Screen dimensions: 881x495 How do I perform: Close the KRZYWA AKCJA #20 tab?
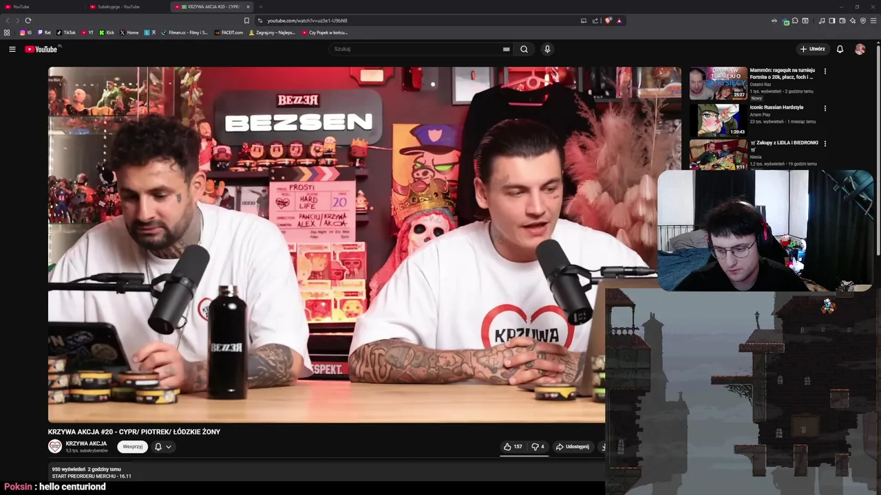tap(248, 7)
